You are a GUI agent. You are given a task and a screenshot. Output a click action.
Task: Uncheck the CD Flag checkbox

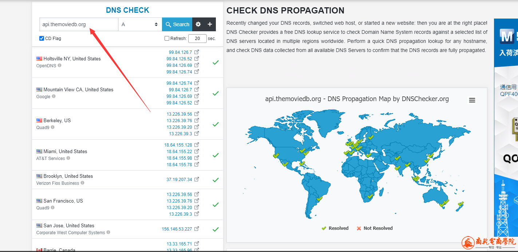[x=41, y=38]
